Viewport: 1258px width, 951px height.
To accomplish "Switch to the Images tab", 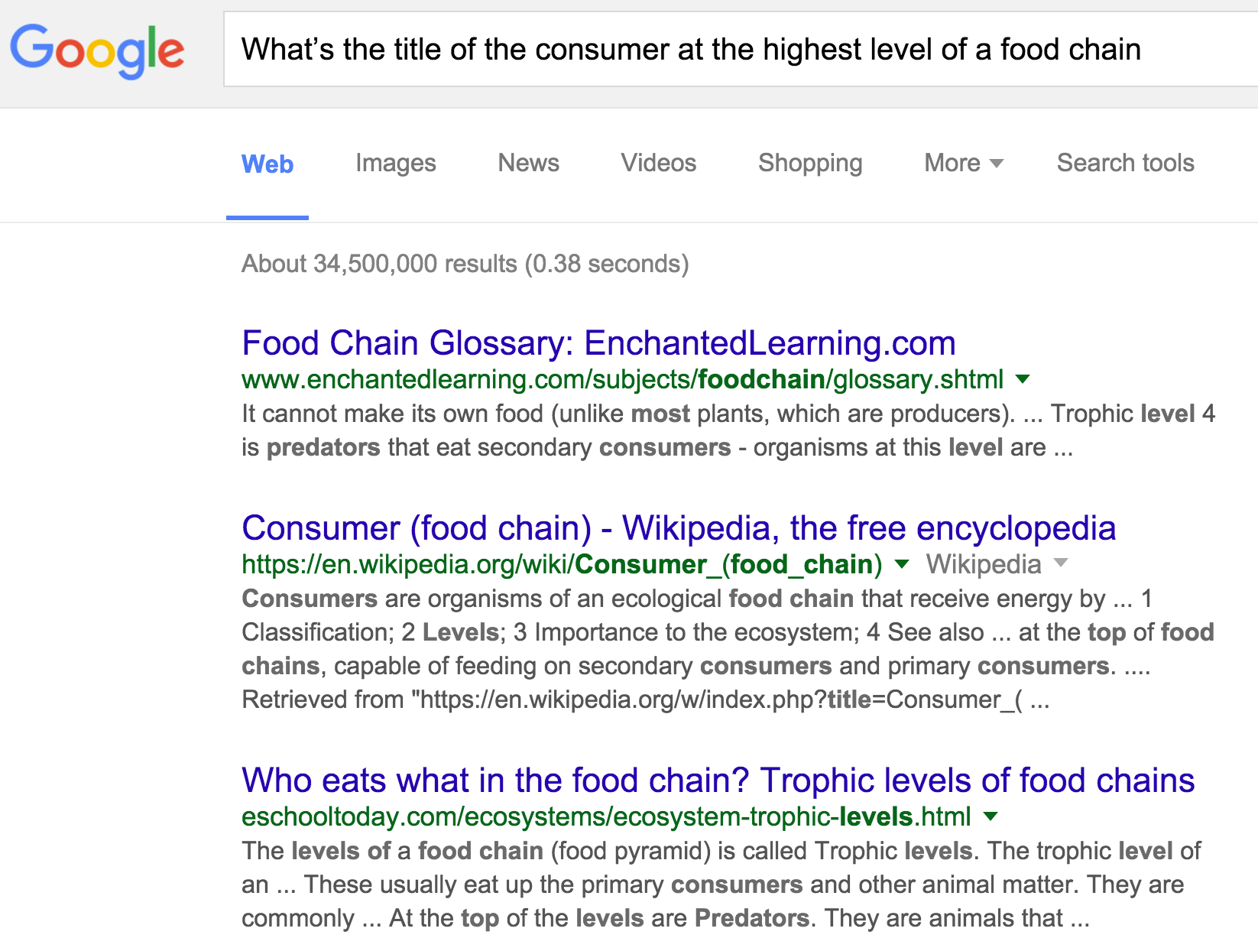I will 395,163.
